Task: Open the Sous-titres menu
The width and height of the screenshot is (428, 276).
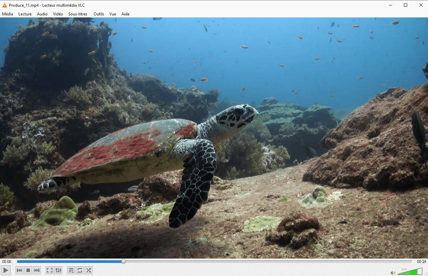Action: pos(78,14)
